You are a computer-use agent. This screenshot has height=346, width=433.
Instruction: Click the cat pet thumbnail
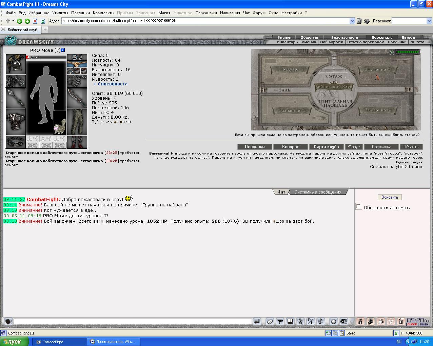60,123
